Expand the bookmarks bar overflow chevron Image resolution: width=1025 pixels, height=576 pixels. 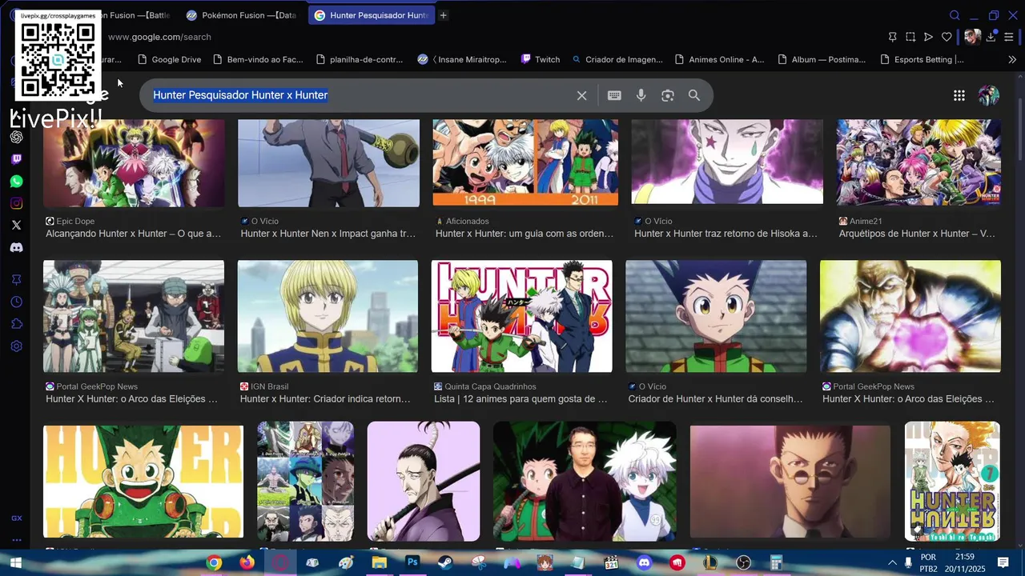[x=1012, y=59]
